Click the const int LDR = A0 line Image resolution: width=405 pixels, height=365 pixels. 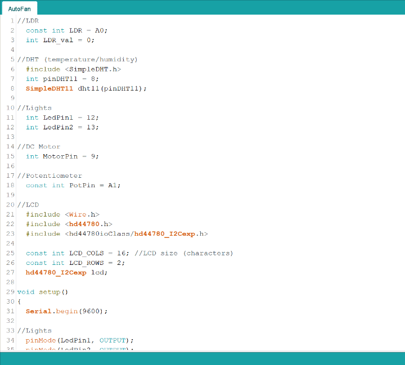tap(66, 30)
